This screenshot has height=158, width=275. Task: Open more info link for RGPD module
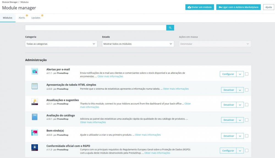click(x=157, y=153)
